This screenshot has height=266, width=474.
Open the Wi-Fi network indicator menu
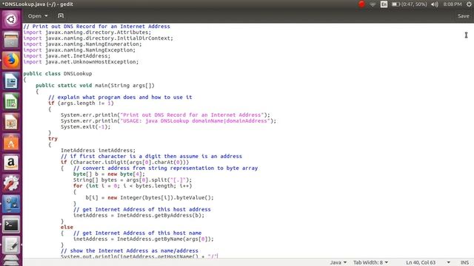(373, 4)
